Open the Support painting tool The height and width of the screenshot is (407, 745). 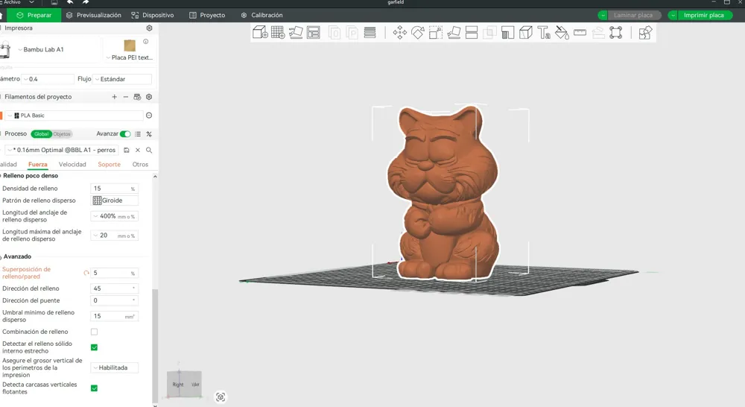tap(507, 33)
